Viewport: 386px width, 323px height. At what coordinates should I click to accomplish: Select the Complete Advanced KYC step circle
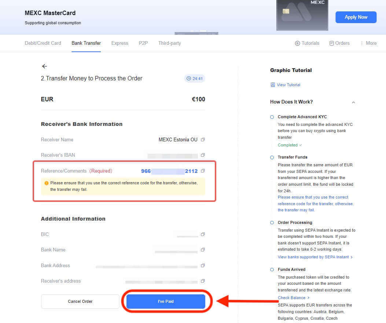pos(272,117)
